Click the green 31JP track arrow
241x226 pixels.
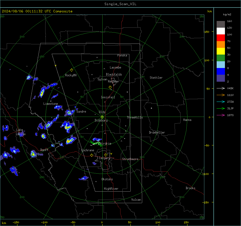pos(221,109)
